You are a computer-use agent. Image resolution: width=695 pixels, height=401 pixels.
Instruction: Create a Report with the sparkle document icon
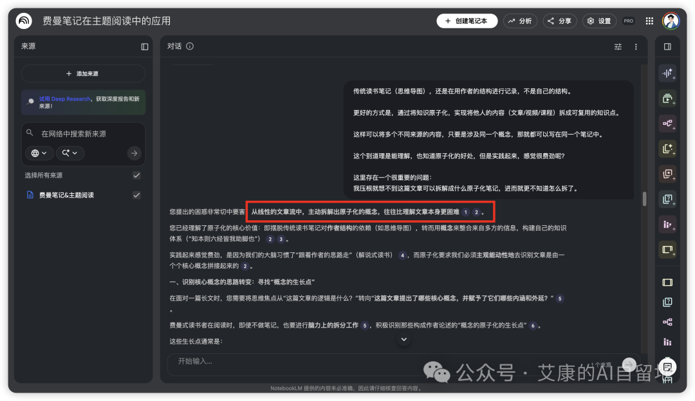click(x=667, y=149)
